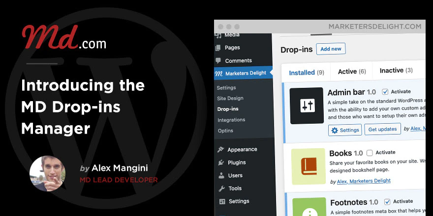Open the Integrations submenu item
Screen dimensions: 433x216
pos(231,120)
